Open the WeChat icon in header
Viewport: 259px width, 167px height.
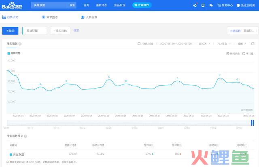(211, 5)
